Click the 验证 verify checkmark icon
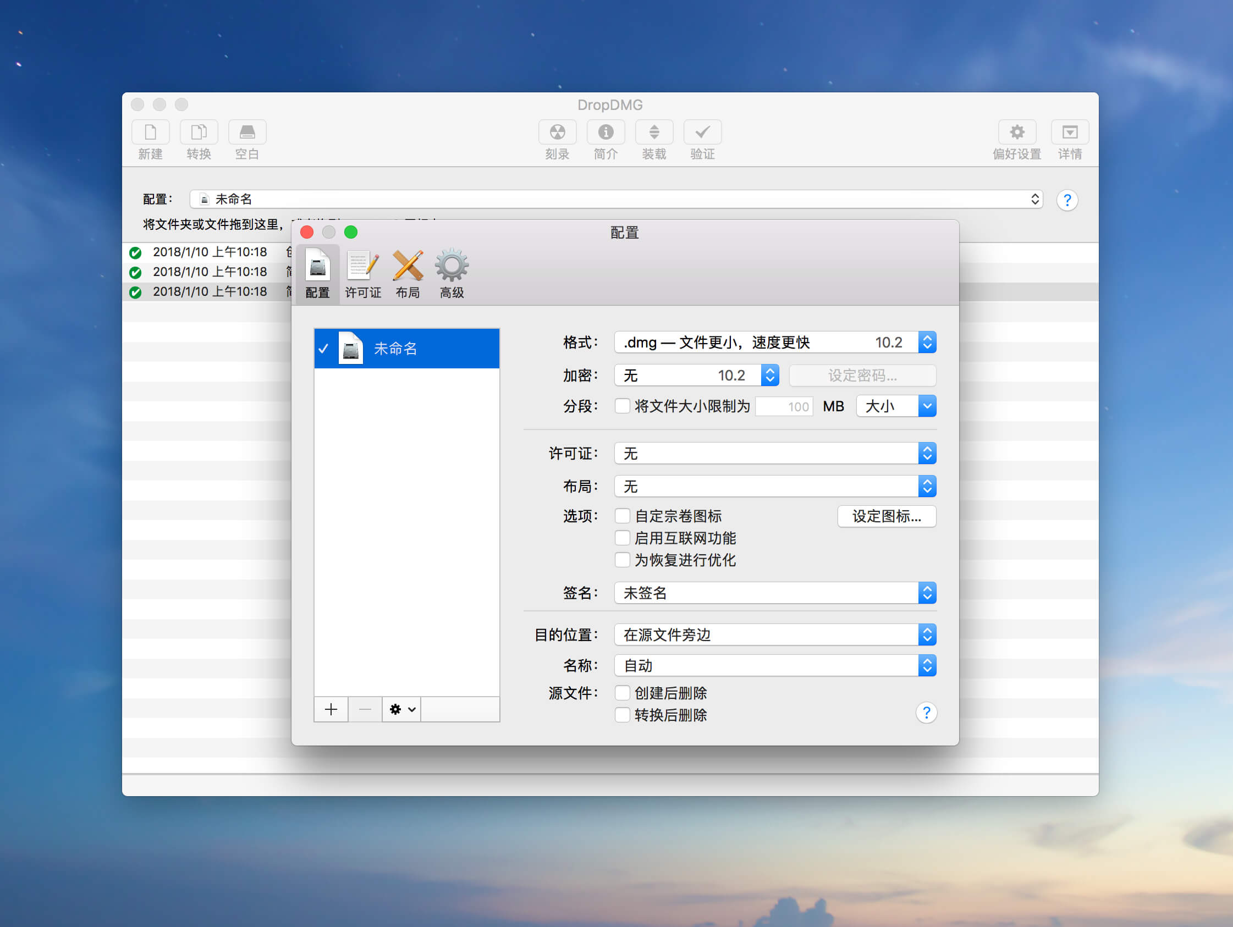 pyautogui.click(x=702, y=132)
